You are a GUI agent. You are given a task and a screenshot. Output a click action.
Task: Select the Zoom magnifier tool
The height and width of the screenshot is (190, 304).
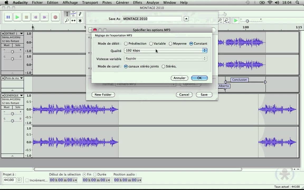(67, 20)
